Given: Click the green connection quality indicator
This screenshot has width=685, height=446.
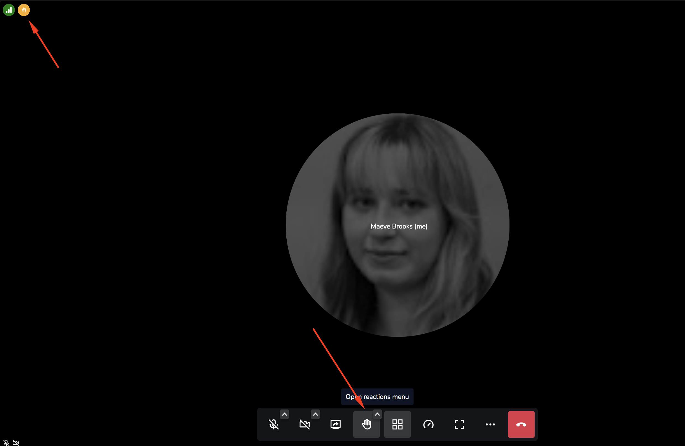Looking at the screenshot, I should (9, 10).
